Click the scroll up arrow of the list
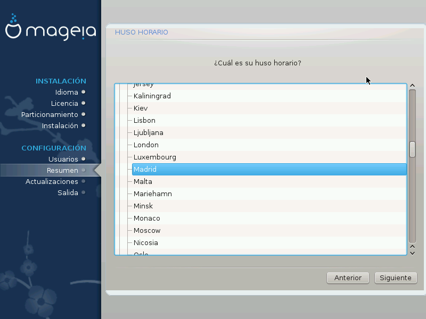426x319 pixels. (412, 86)
